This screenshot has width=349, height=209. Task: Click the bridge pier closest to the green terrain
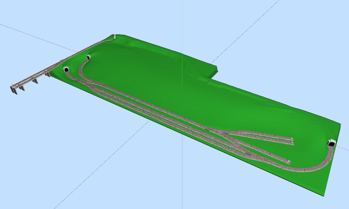tap(47, 75)
